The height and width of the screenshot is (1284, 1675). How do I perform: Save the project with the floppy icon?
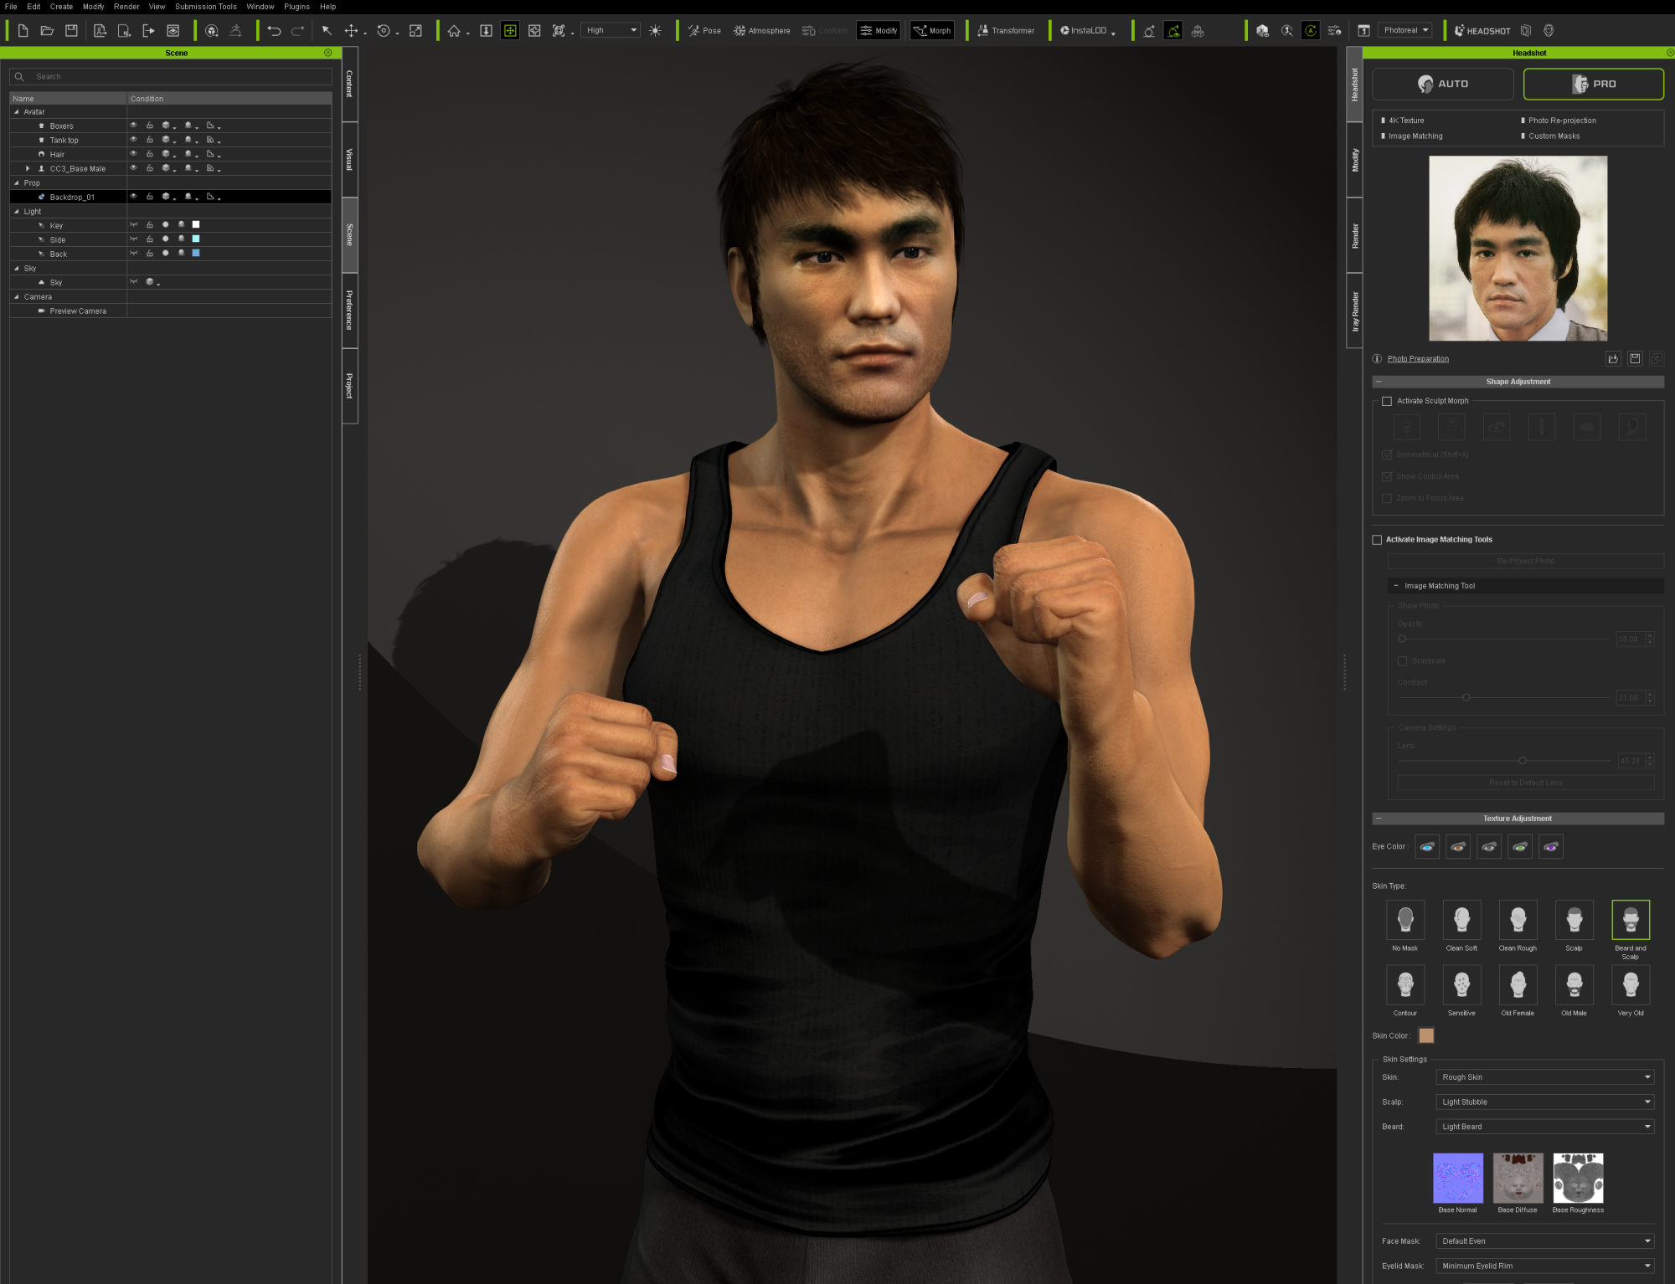72,31
